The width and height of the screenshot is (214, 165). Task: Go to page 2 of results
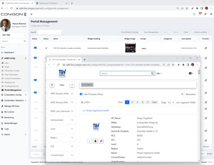[x=132, y=102]
